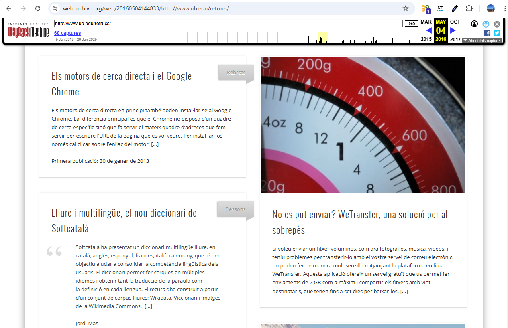Open Wayback Machine user account icon
This screenshot has width=508, height=328.
click(x=475, y=24)
